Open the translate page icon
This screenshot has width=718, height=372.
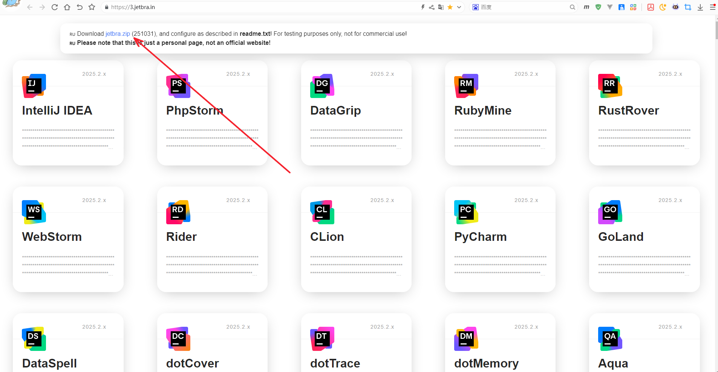click(441, 7)
